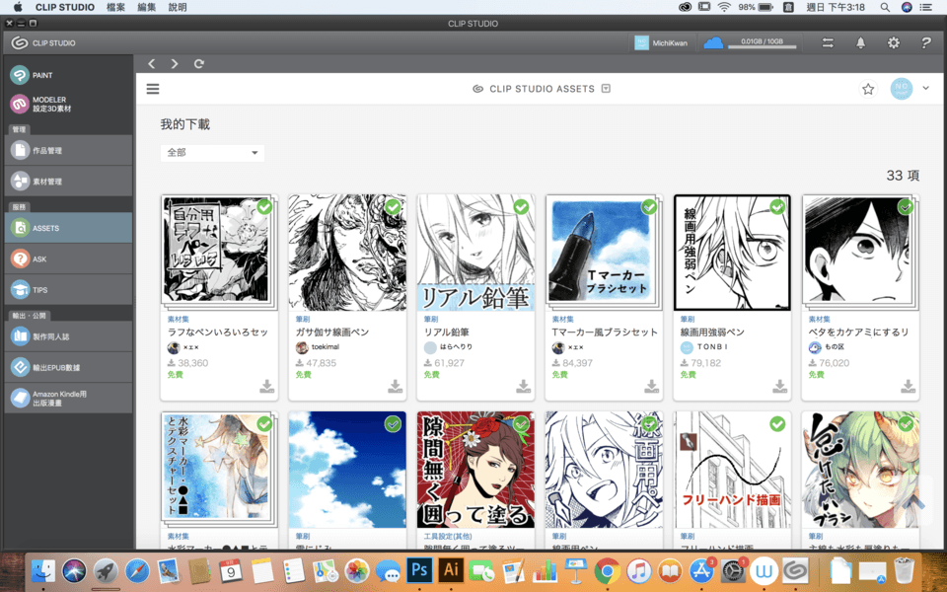This screenshot has width=947, height=592.
Task: Expand the CLIP STUDIO ASSETS title dropdown
Action: click(606, 89)
